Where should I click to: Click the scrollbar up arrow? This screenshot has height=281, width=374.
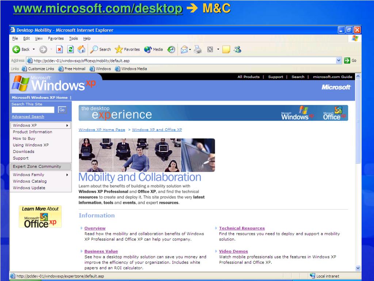pyautogui.click(x=358, y=76)
